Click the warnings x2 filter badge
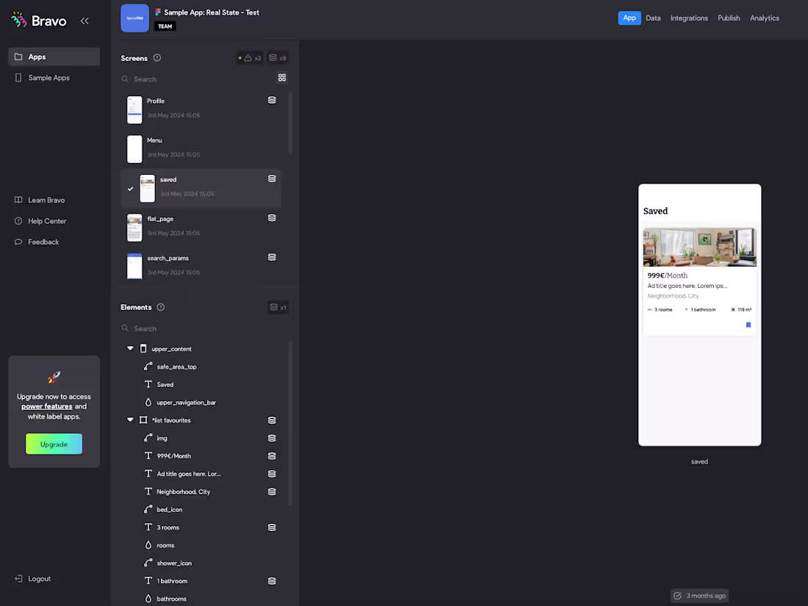 (x=250, y=58)
